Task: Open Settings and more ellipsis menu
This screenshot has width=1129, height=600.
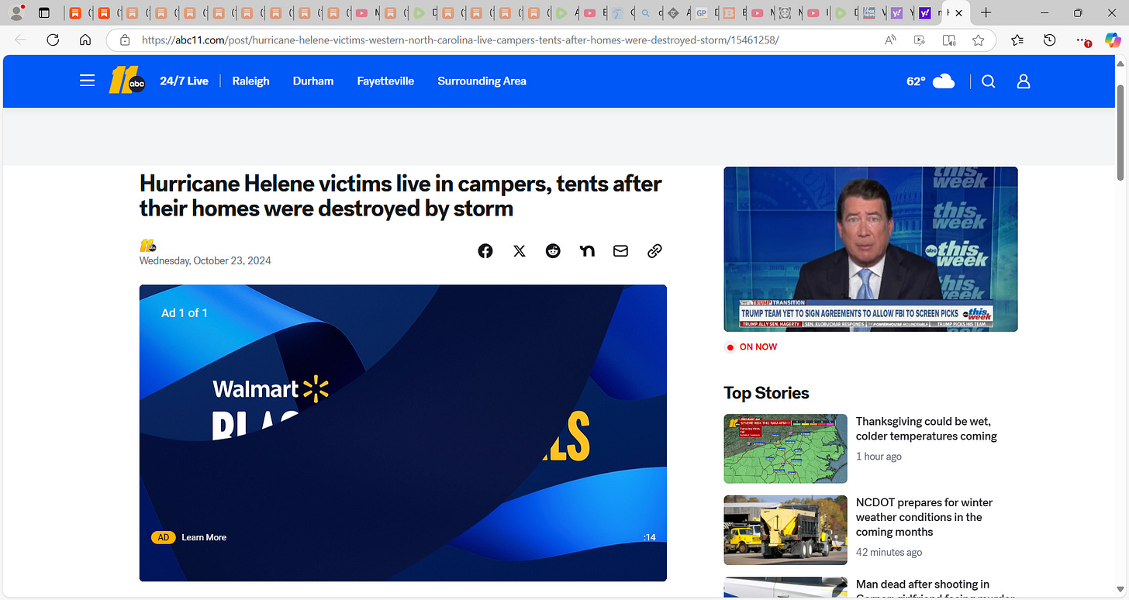Action: click(1083, 40)
